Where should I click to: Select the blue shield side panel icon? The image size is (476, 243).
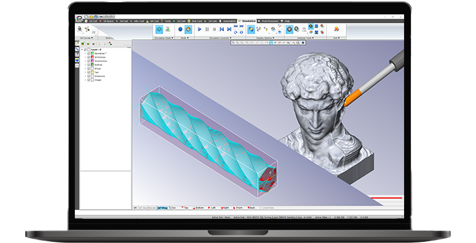point(77,60)
